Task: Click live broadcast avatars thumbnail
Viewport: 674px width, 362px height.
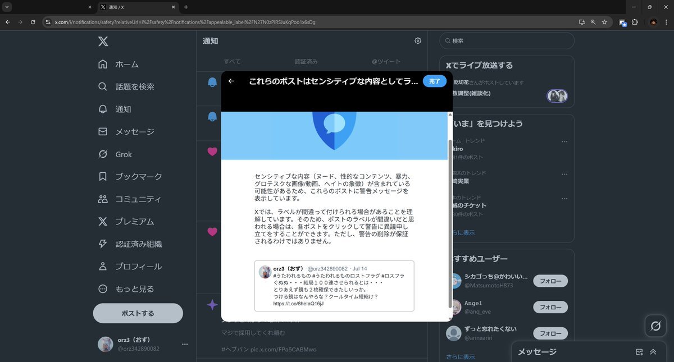Action: [x=557, y=96]
